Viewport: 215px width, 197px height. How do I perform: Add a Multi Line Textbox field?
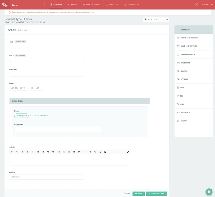click(x=194, y=46)
